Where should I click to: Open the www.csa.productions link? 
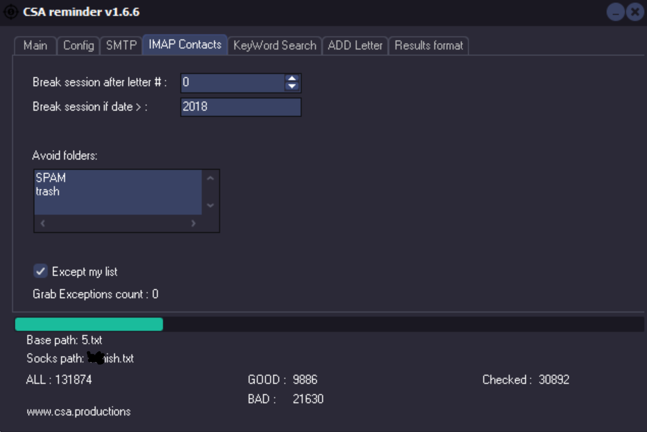pos(79,412)
